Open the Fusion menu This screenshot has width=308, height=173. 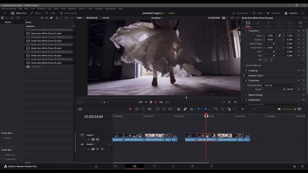pos(82,9)
